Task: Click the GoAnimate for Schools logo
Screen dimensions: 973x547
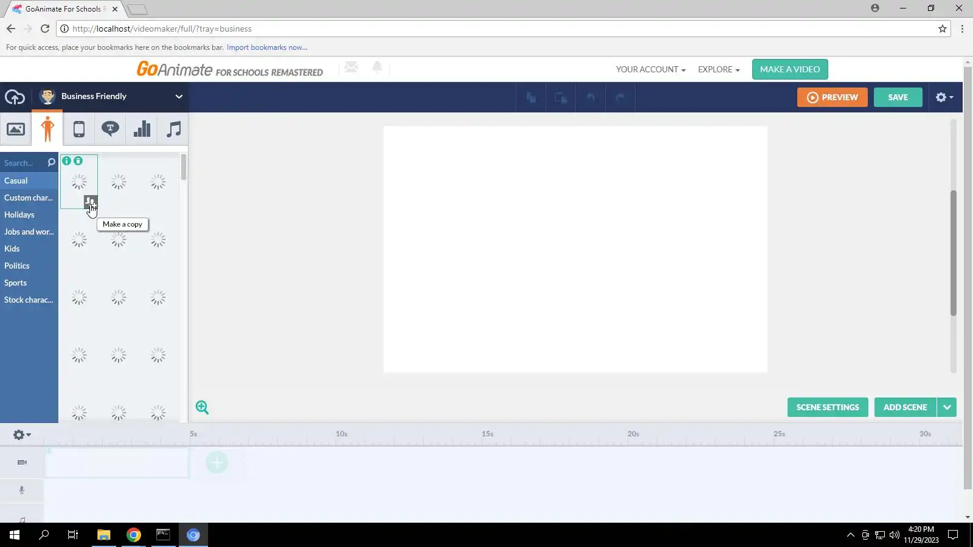Action: 229,69
